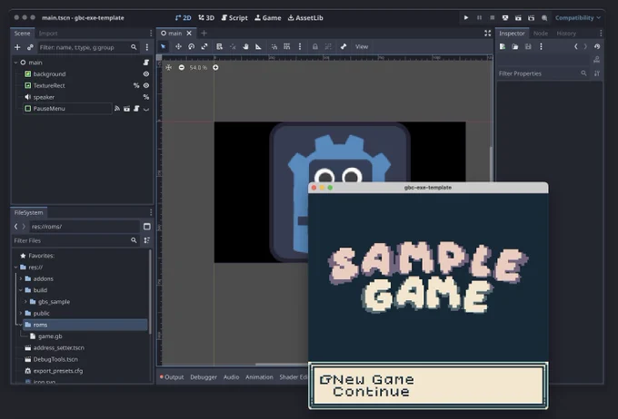Zoom in the viewport with plus
Screen dimensions: 618x419
(x=215, y=68)
